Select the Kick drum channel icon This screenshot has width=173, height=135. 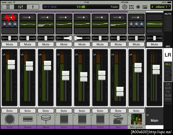[10, 119]
